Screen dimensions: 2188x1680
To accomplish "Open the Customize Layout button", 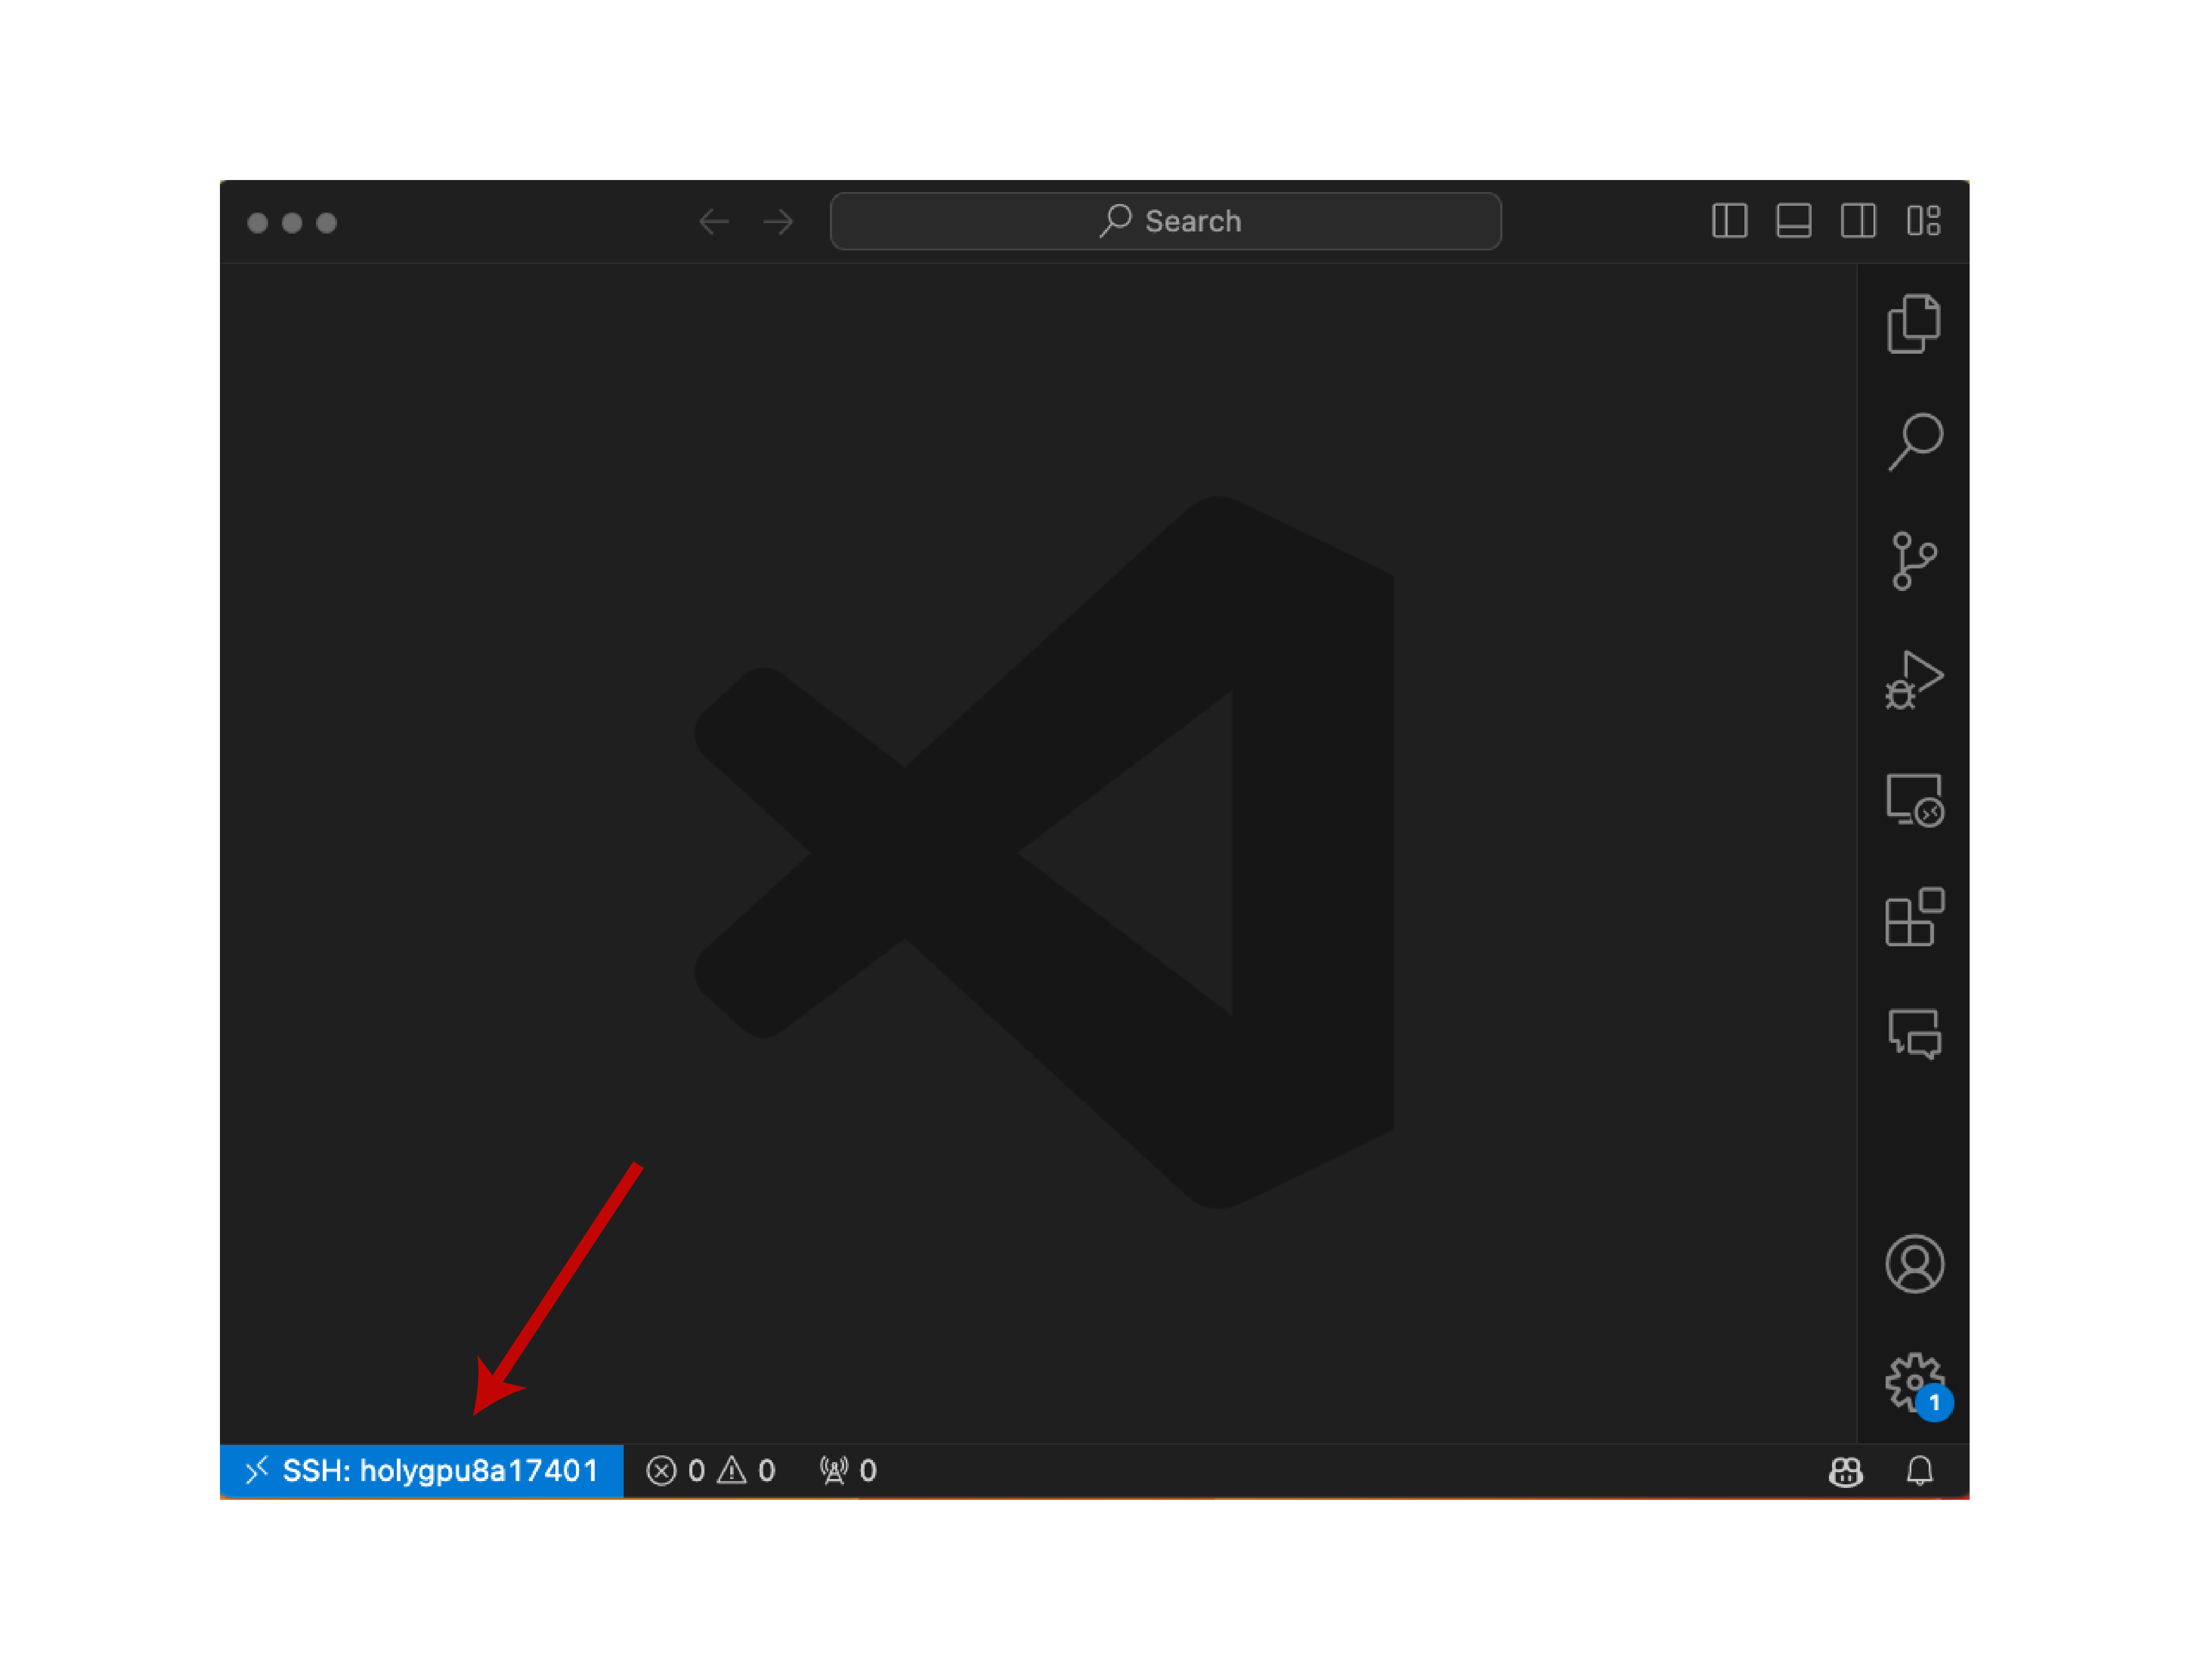I will pos(1923,220).
